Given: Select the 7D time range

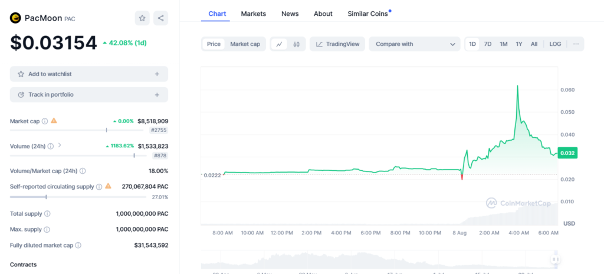Looking at the screenshot, I should (488, 44).
